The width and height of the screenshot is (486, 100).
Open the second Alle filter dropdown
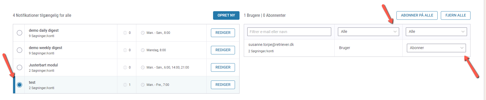[x=436, y=31]
